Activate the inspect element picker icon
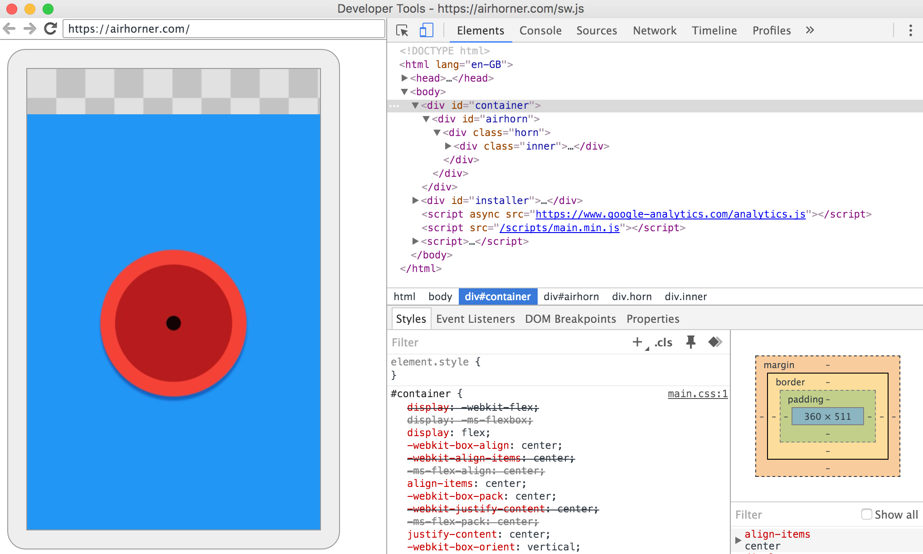This screenshot has width=923, height=554. (x=402, y=30)
